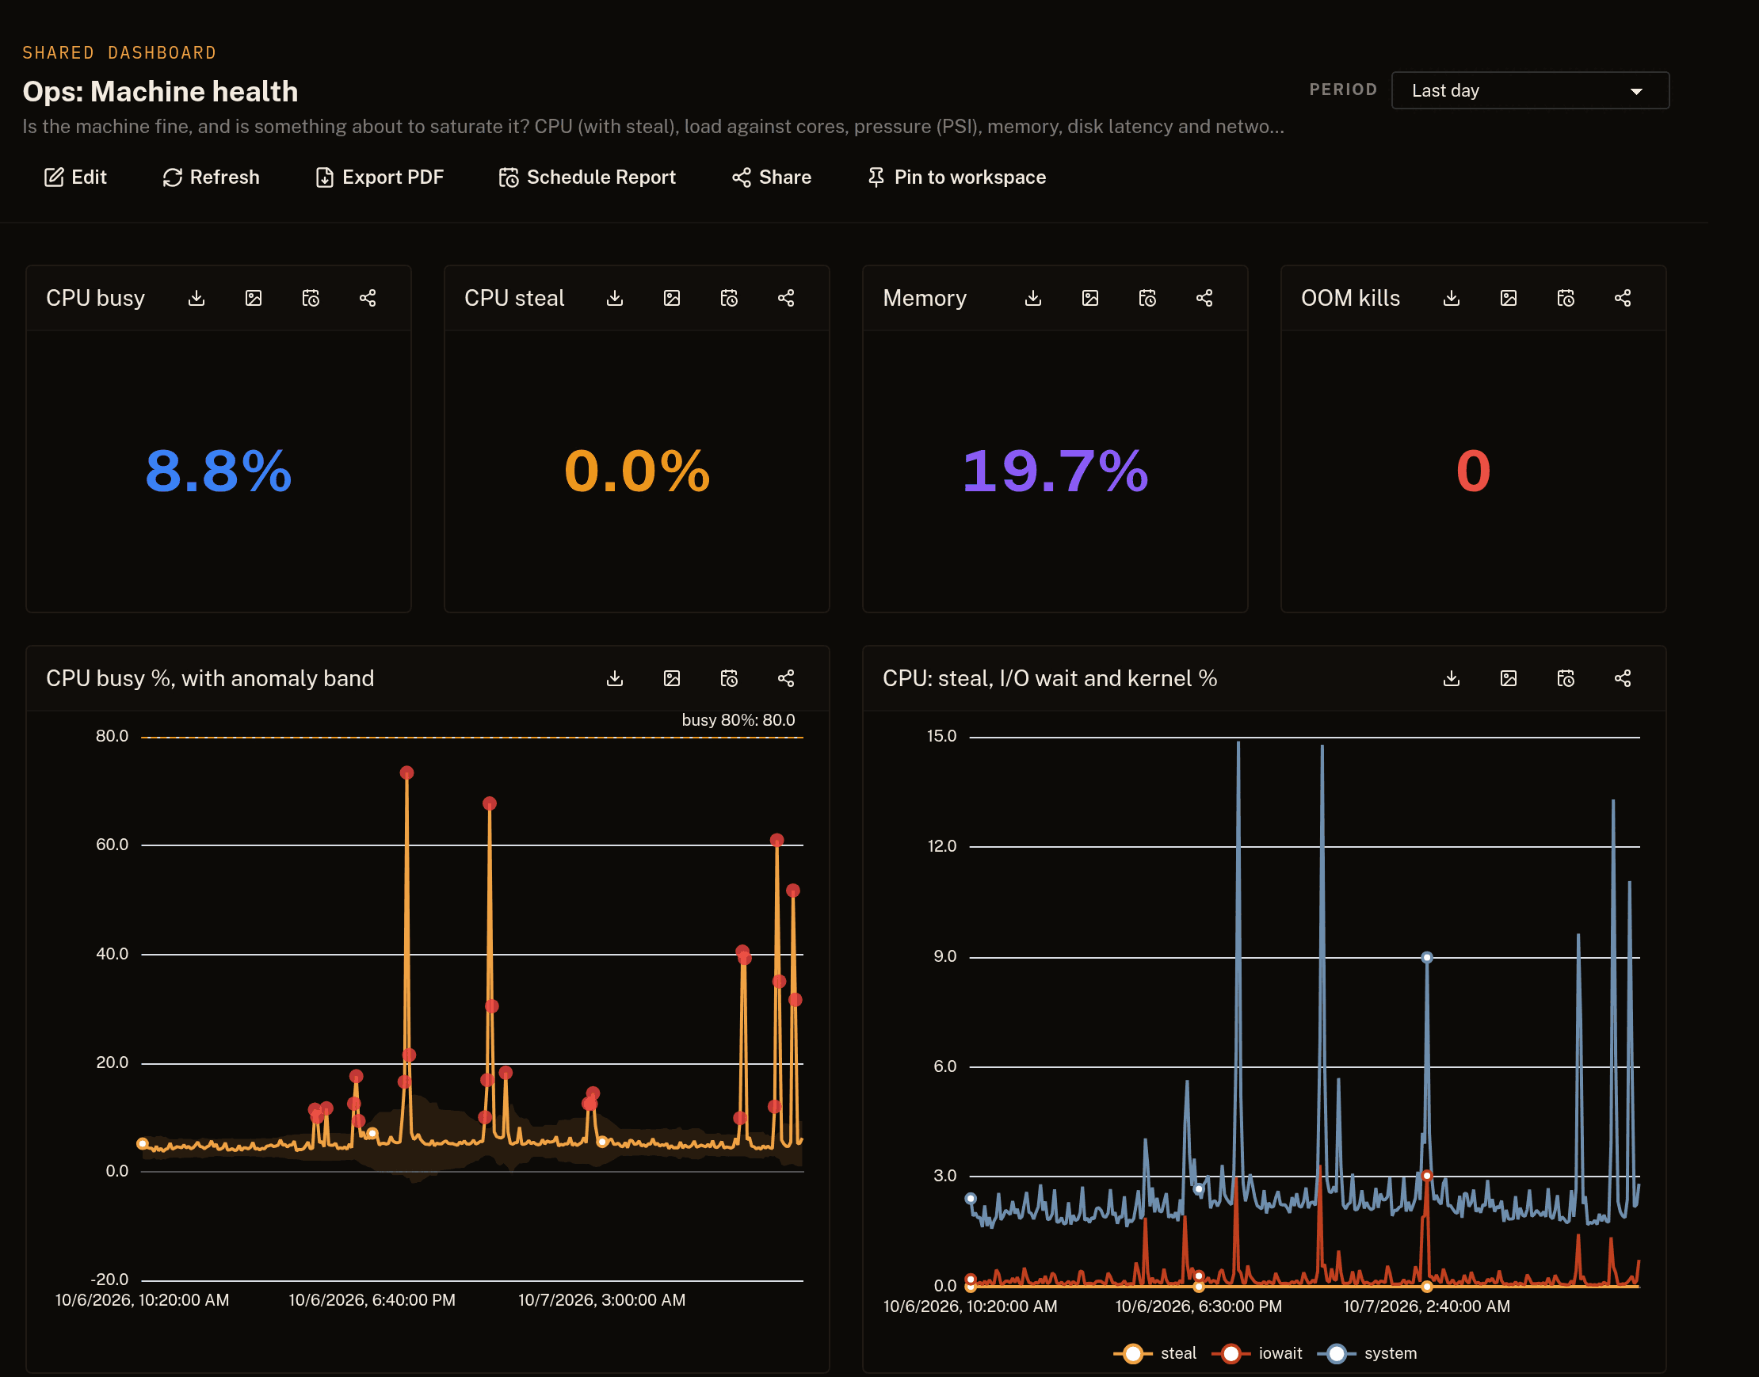Share the Memory panel
The image size is (1759, 1377).
(x=1204, y=298)
